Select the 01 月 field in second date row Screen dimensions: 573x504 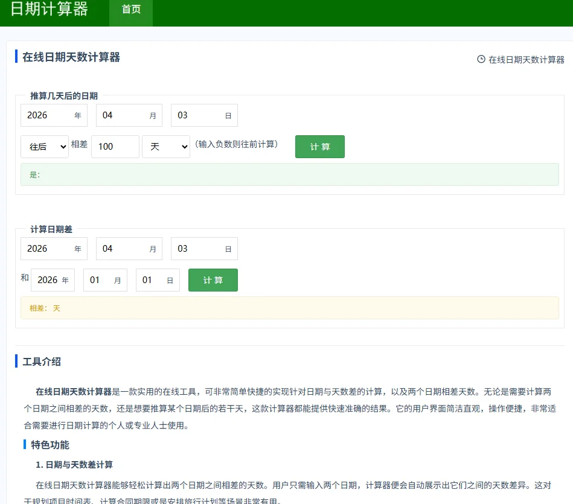(105, 279)
